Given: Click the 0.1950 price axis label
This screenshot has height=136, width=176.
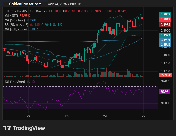Looking at the screenshot, I should pos(165,31).
